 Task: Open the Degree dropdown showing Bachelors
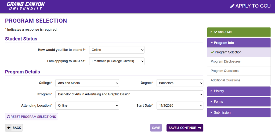coord(180,83)
